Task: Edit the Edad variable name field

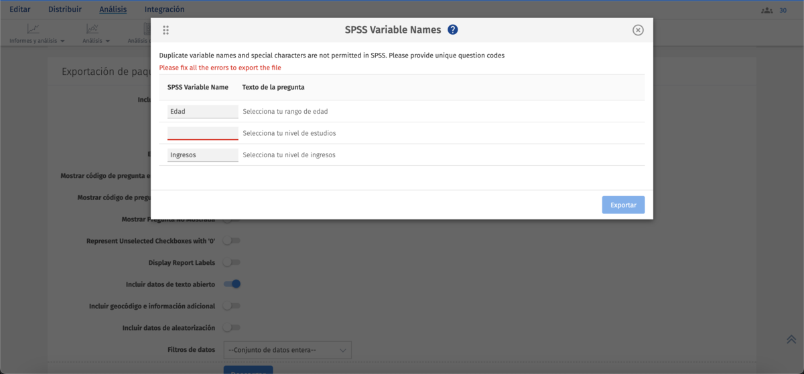Action: click(x=202, y=112)
